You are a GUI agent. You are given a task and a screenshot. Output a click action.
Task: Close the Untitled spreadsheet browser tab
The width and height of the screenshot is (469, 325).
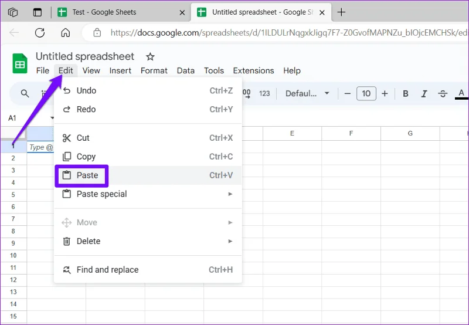322,12
